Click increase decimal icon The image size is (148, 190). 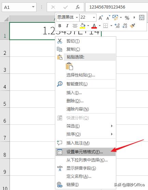(x=117, y=26)
